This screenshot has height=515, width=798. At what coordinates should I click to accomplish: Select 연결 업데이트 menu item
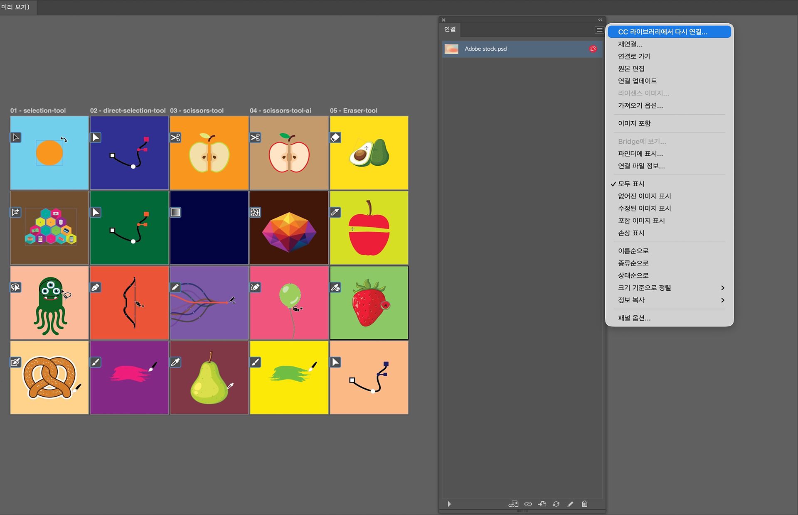[x=669, y=81]
